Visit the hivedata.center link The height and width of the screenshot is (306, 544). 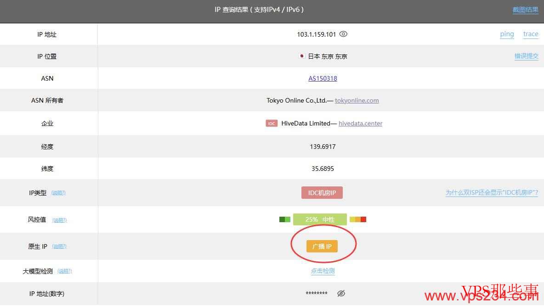pos(361,123)
